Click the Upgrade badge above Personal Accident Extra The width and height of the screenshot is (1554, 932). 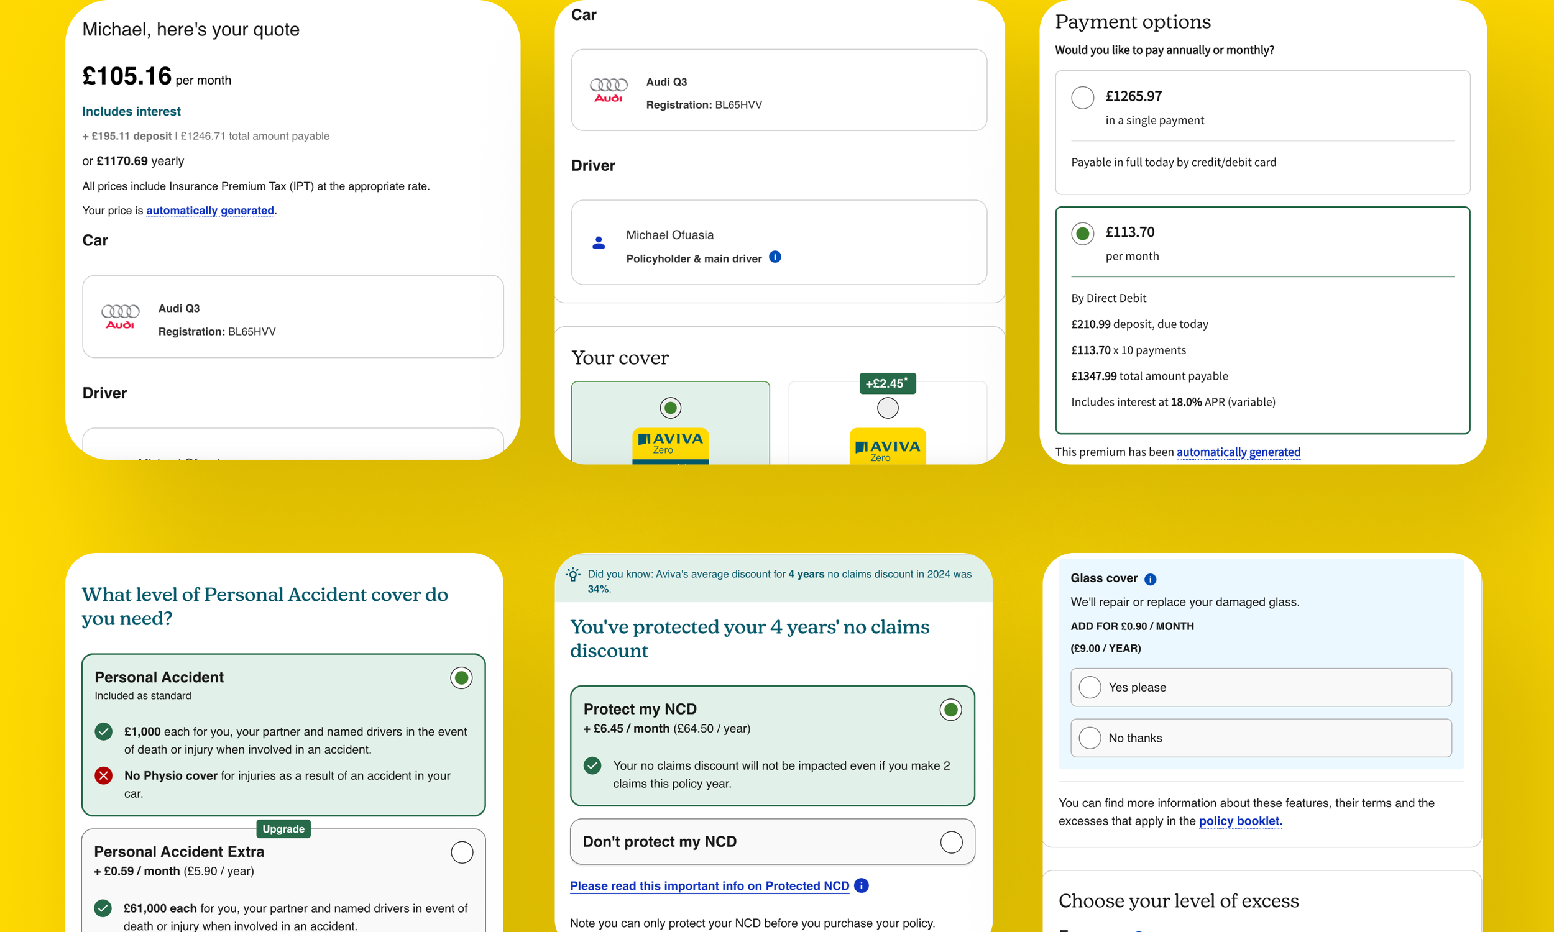coord(283,829)
